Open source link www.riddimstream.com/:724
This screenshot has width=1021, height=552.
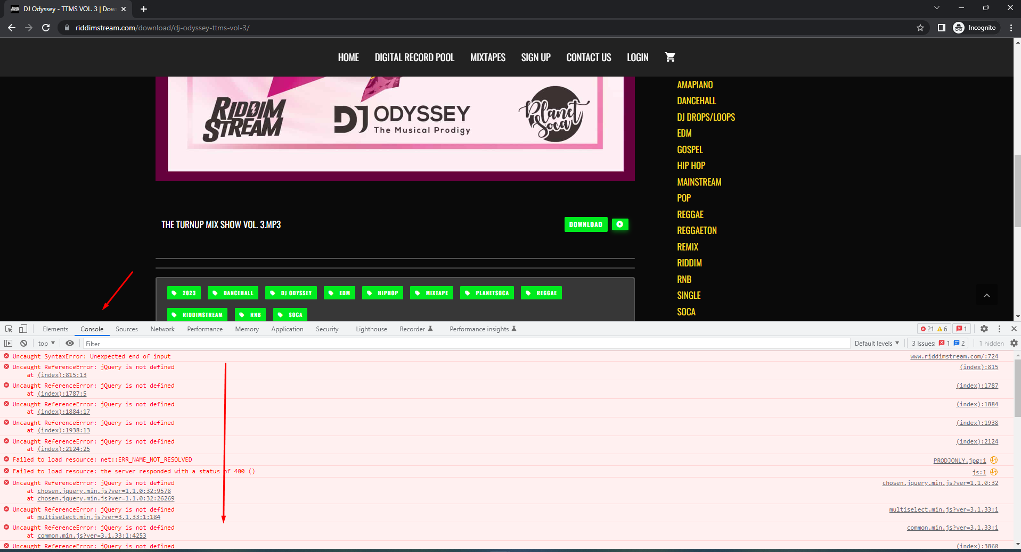pos(954,356)
